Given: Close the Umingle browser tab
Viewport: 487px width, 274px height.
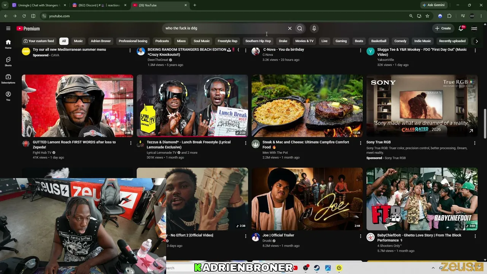Looking at the screenshot, I should tap(65, 5).
